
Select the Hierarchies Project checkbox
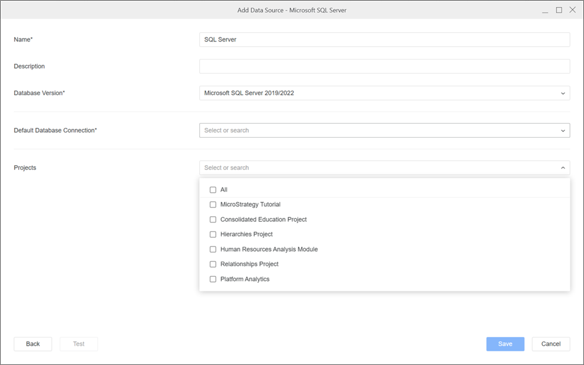(x=213, y=234)
